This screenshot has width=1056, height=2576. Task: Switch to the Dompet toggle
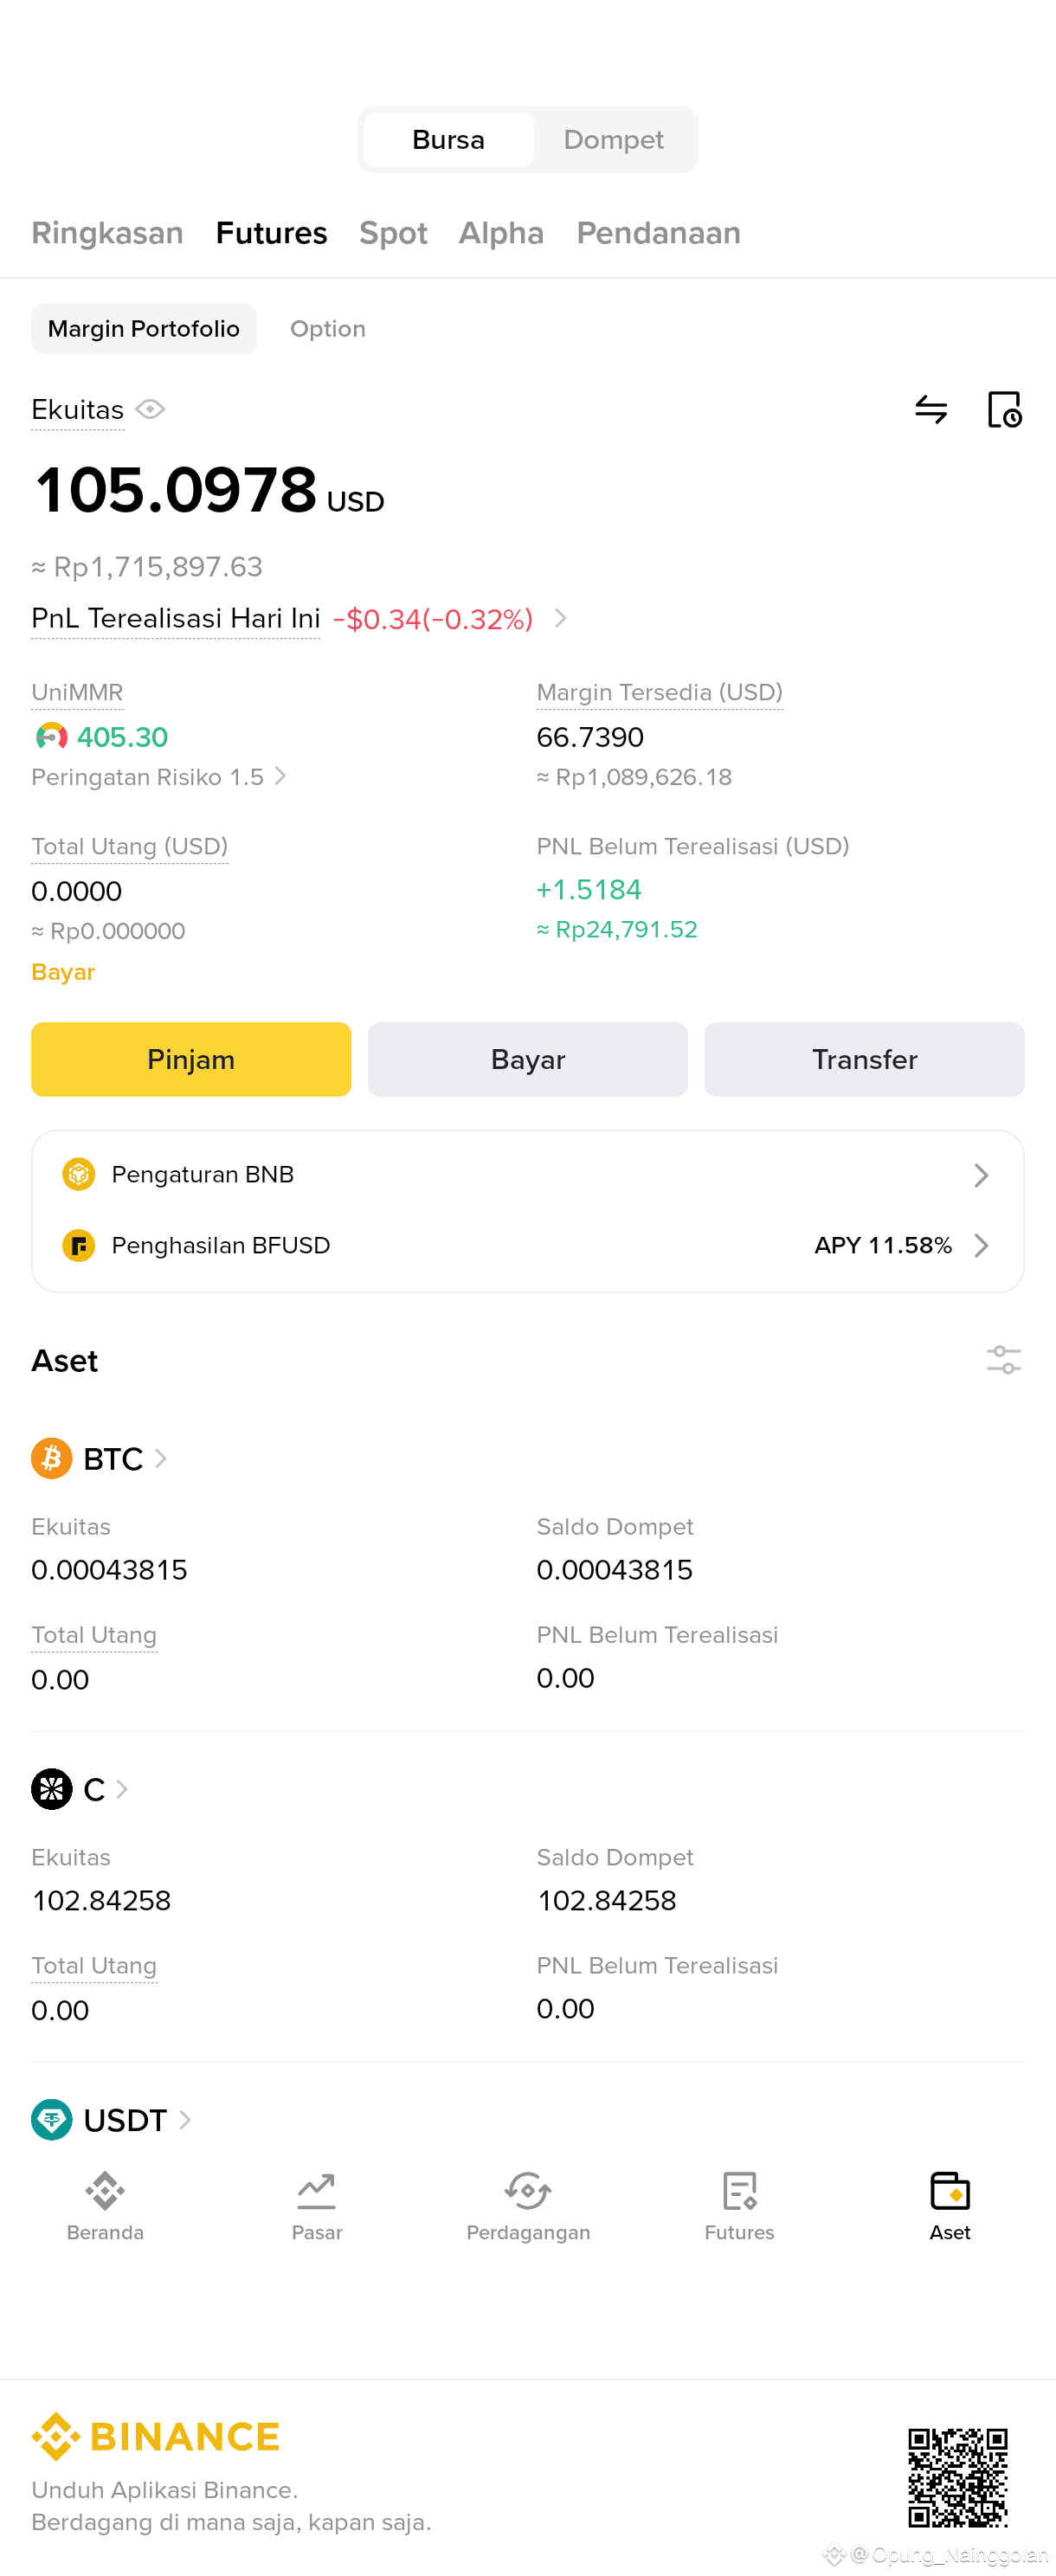coord(614,140)
